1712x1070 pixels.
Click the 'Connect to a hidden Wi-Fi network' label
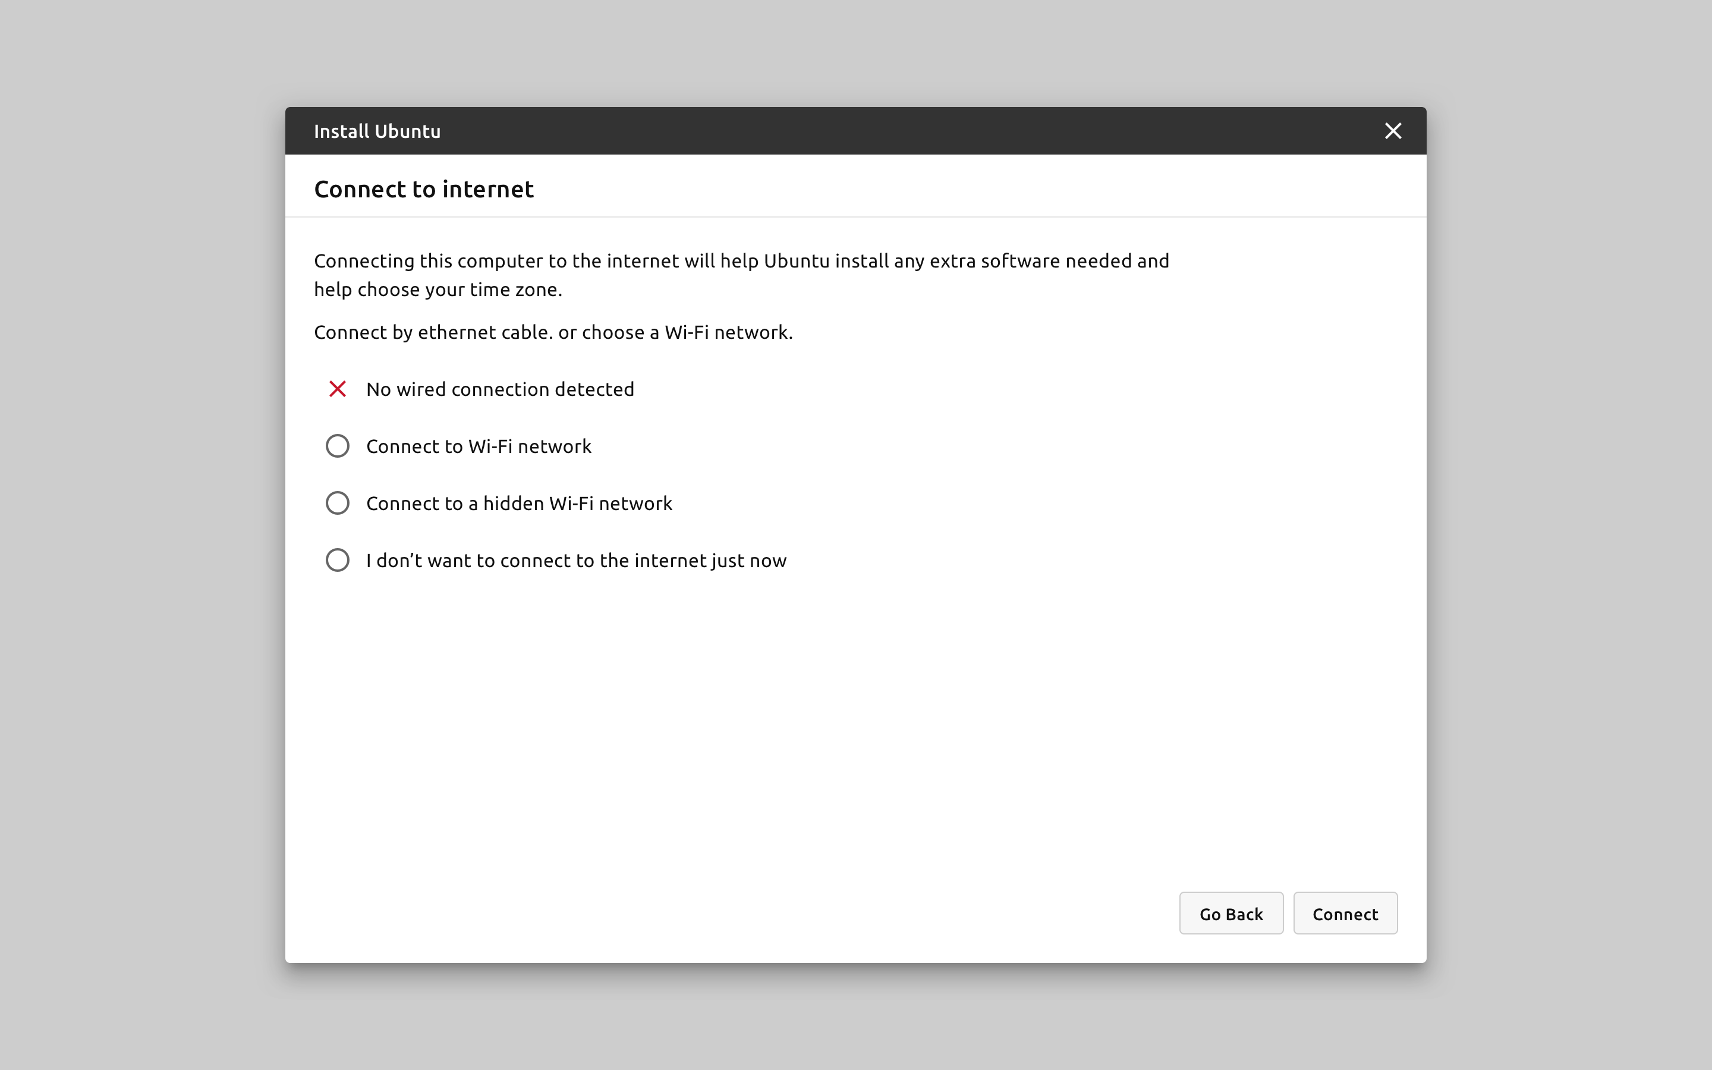pos(518,503)
